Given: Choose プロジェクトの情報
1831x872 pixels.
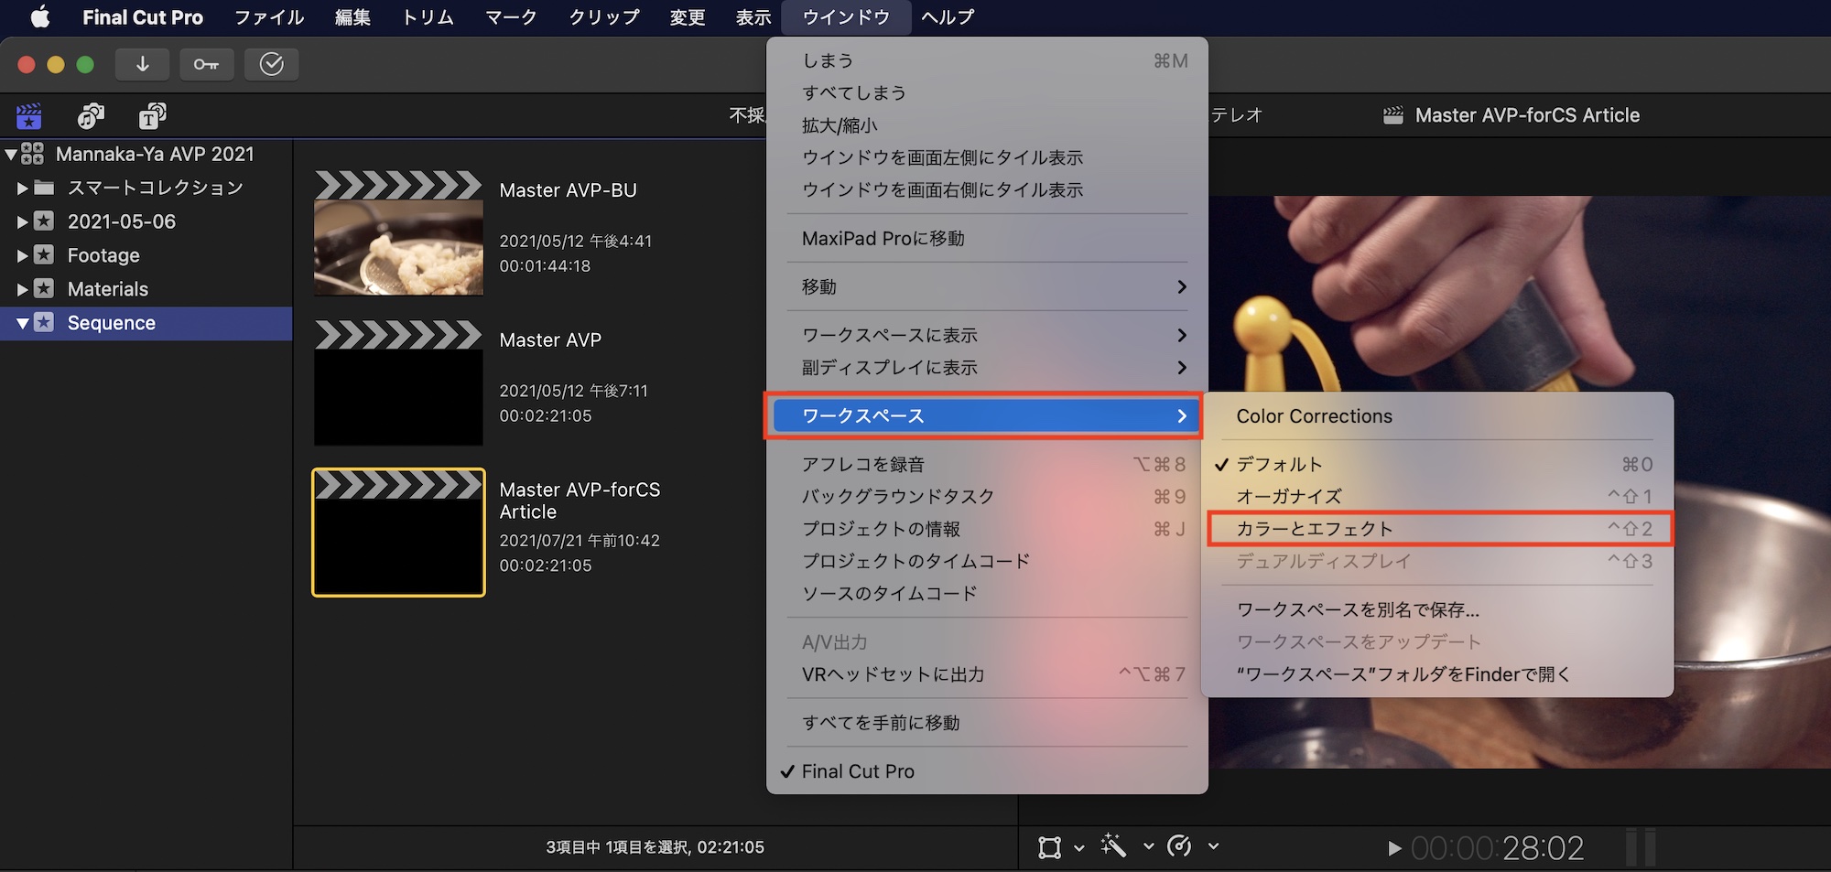Looking at the screenshot, I should (x=987, y=529).
